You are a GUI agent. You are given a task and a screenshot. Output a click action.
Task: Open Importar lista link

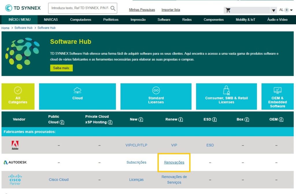171,10
